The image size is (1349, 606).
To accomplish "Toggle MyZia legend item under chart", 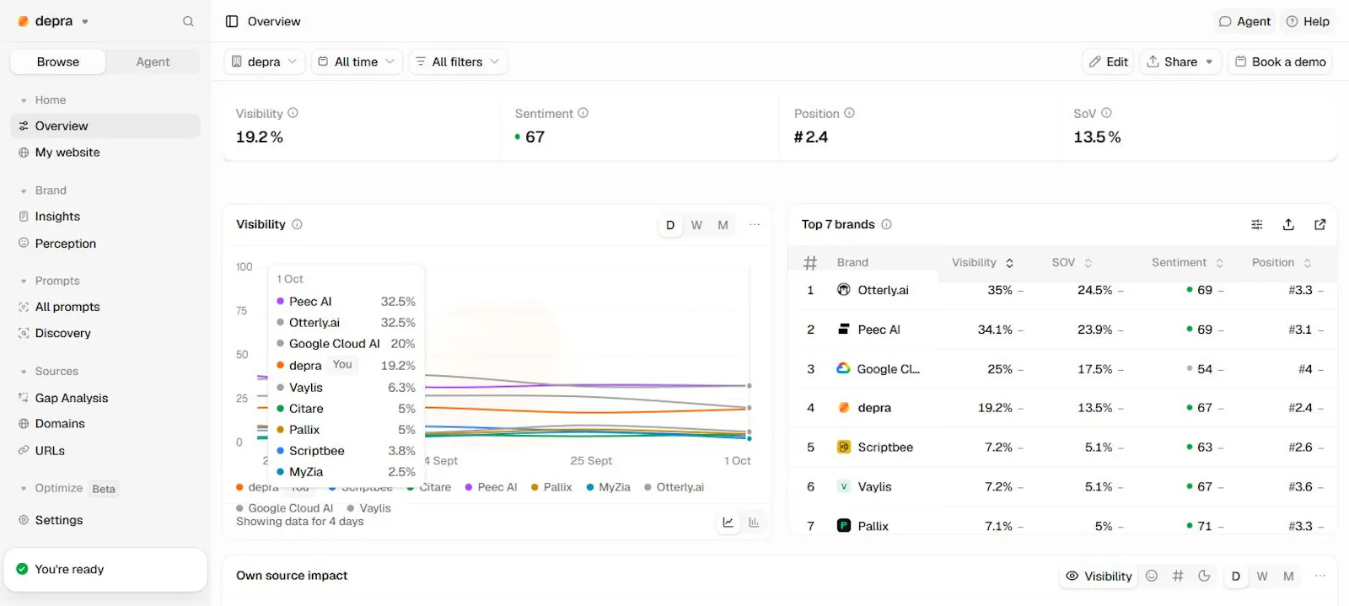I will pos(608,487).
